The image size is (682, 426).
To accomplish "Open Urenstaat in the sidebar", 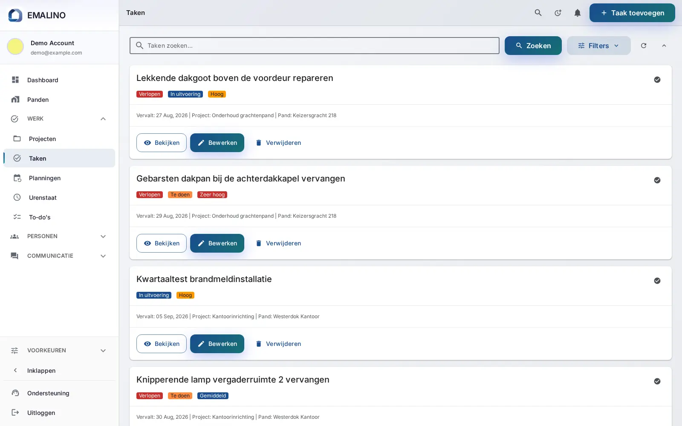I will [59, 198].
